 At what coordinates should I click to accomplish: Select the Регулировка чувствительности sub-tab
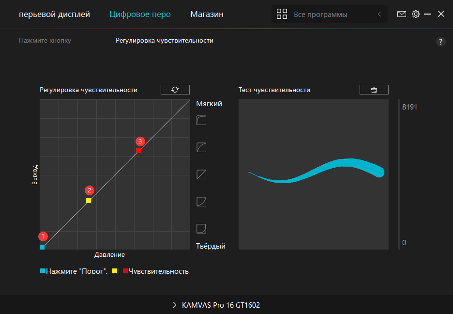click(x=164, y=41)
